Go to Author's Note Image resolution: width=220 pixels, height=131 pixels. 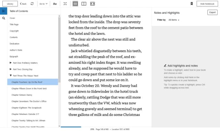pos(16,50)
